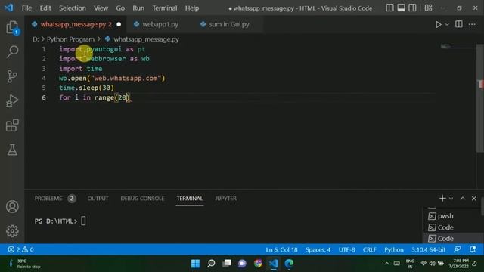Switch to the sum in Gui.py tab
The height and width of the screenshot is (272, 484).
(228, 24)
